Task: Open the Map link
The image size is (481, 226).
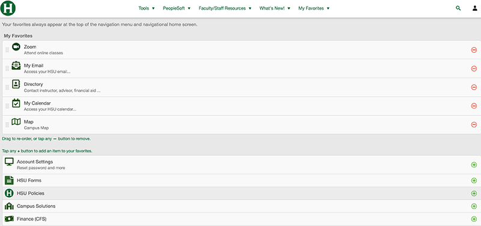Action: (28, 122)
